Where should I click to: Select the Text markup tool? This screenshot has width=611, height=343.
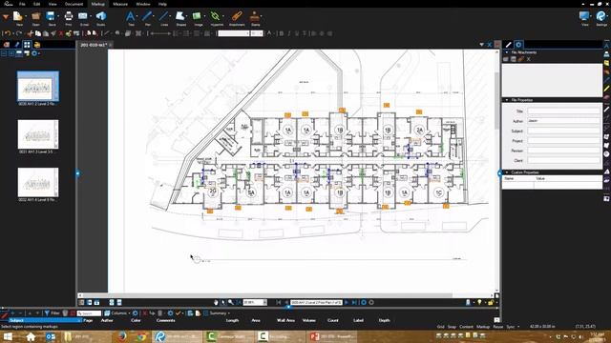(x=131, y=17)
